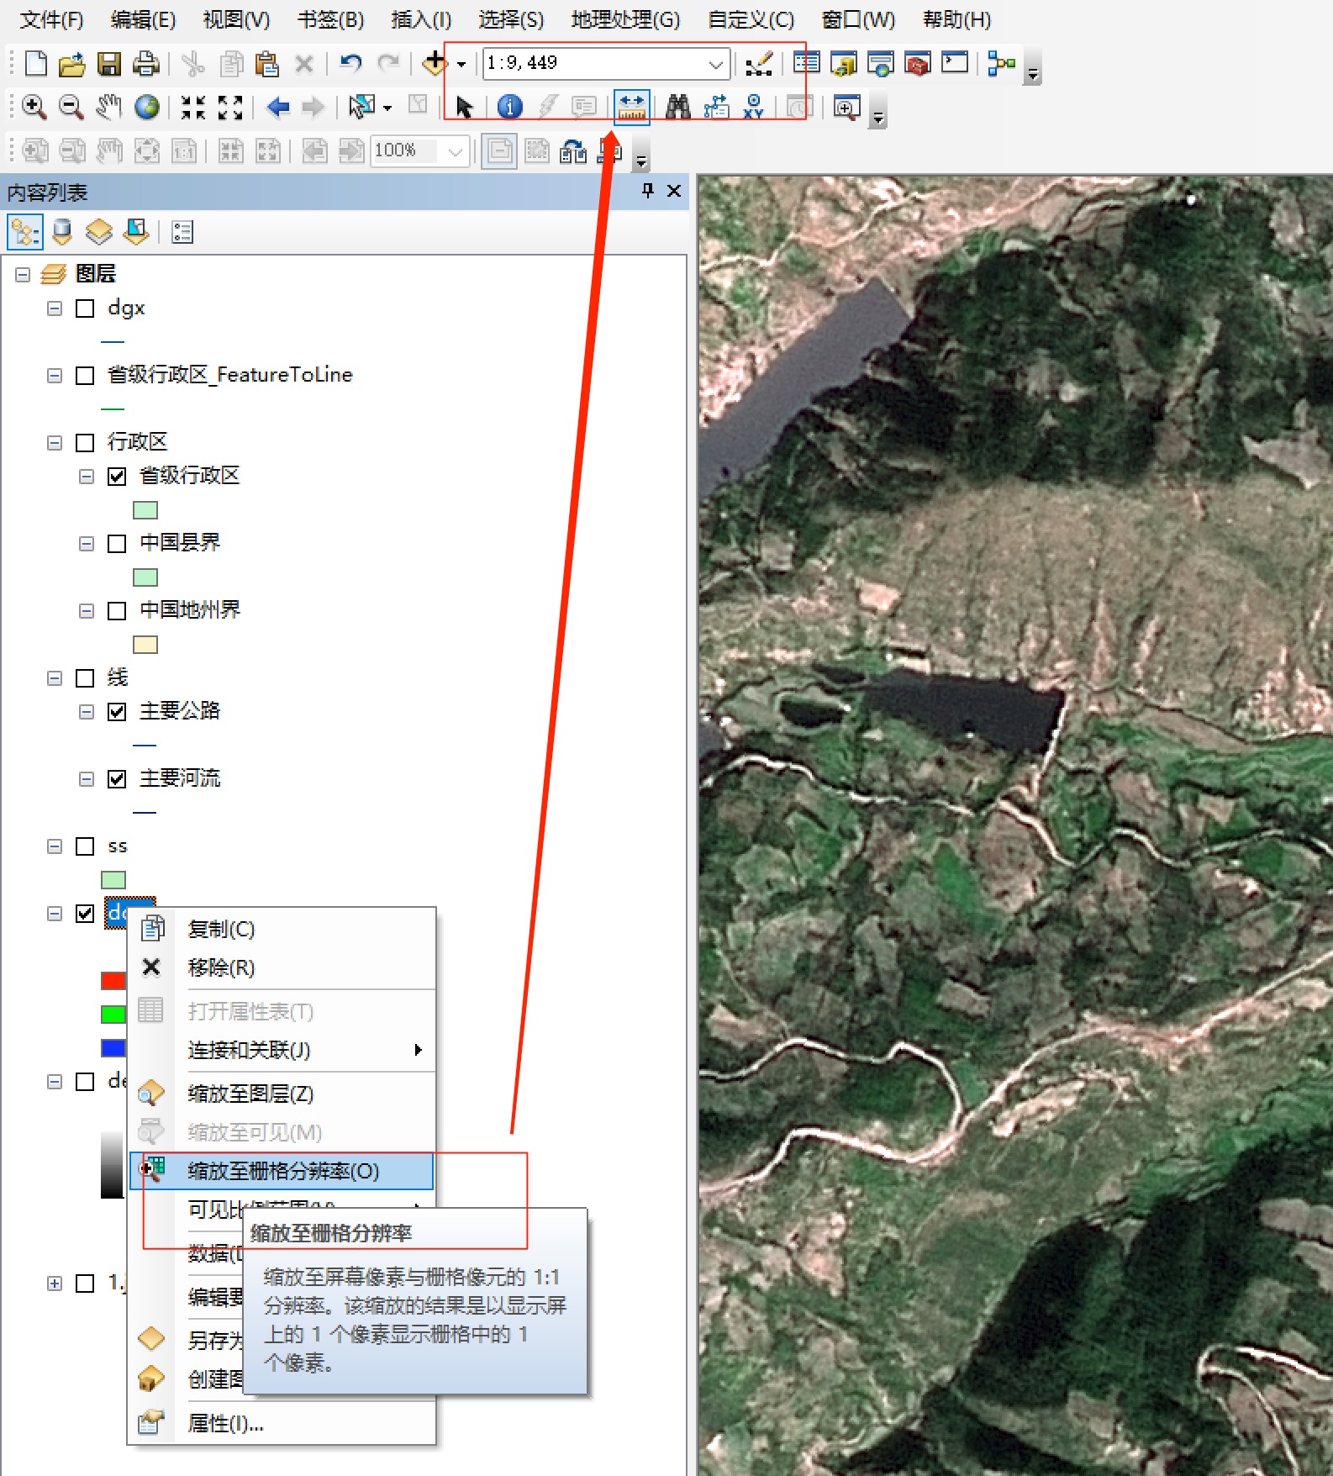Click the Add Data button icon
Image resolution: width=1333 pixels, height=1476 pixels.
[435, 63]
